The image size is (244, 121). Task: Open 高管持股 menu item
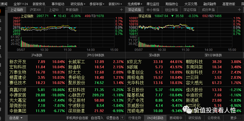click(229, 4)
